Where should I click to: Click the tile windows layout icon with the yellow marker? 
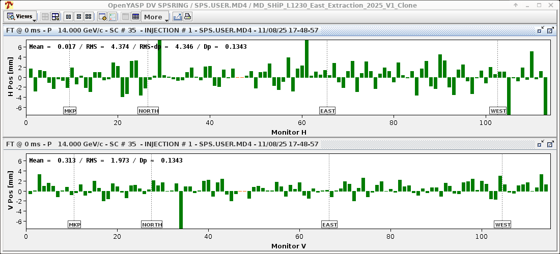point(55,17)
